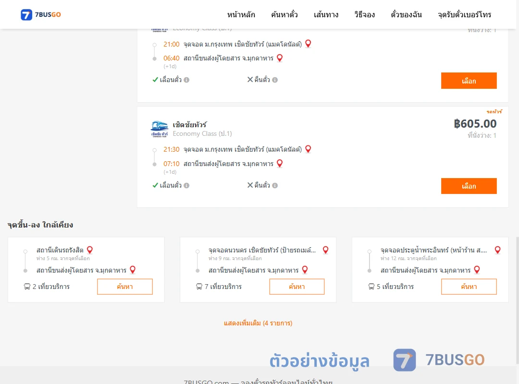
Task: Search trips from ประตูน้ำพระอินทร์ with ค้นหา
Action: click(x=469, y=287)
